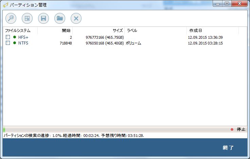Click the partition search progress bar
The width and height of the screenshot is (250, 159).
(x=115, y=129)
